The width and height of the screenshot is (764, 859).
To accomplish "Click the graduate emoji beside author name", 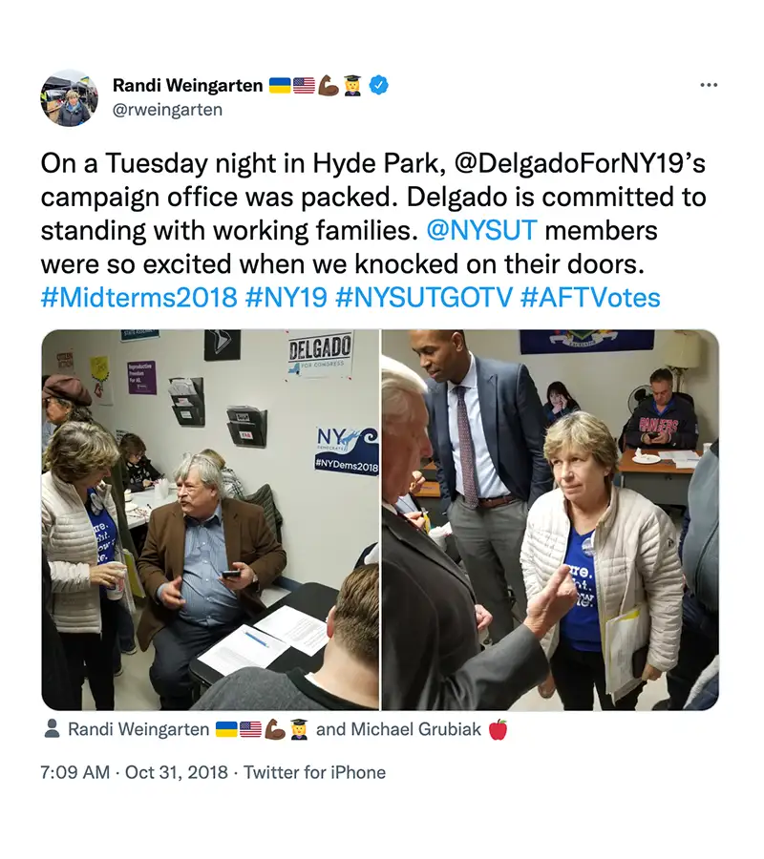I will [x=352, y=85].
